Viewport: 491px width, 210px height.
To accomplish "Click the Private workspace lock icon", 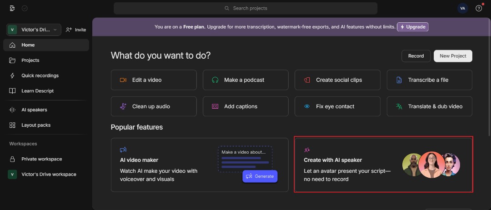I will coord(12,159).
